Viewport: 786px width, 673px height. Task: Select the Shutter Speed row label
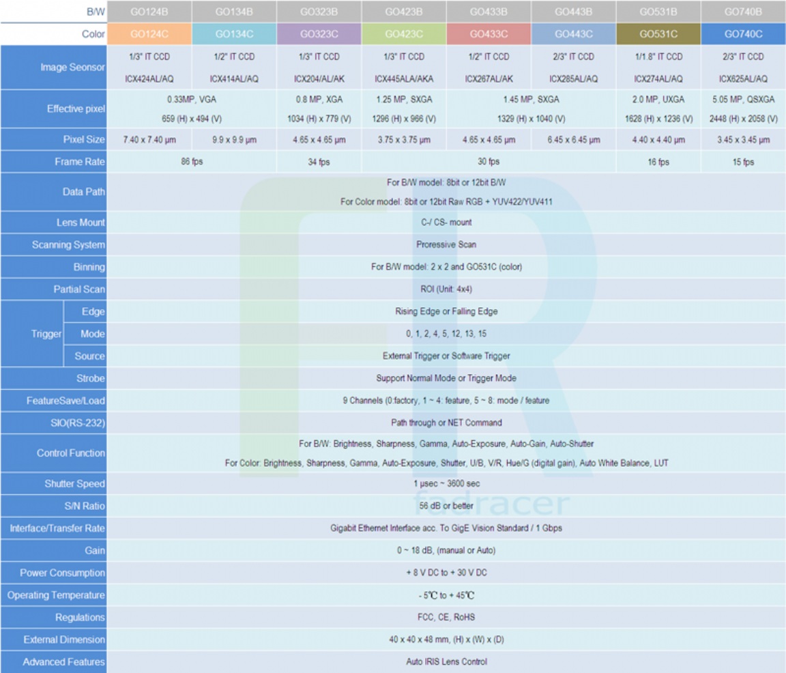click(74, 484)
